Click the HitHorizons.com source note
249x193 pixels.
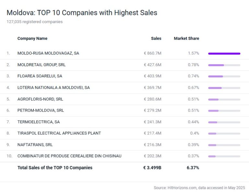(x=199, y=188)
